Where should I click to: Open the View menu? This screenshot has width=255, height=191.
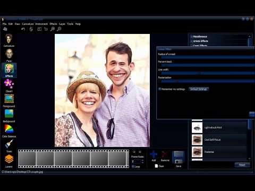18,24
